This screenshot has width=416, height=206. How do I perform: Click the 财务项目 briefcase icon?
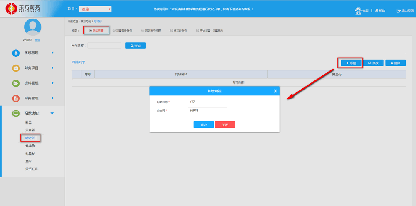tap(16, 68)
